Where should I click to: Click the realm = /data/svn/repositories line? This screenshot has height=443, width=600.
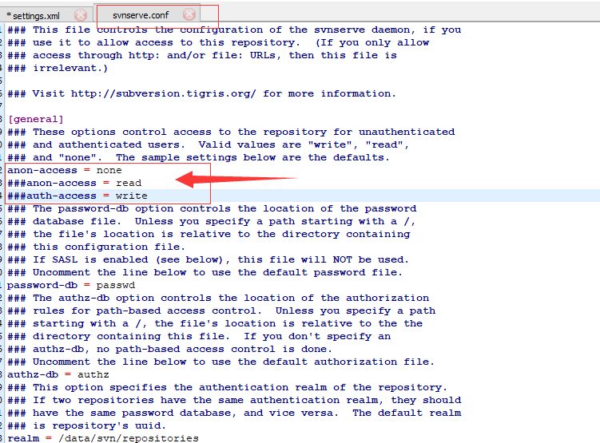pos(103,438)
